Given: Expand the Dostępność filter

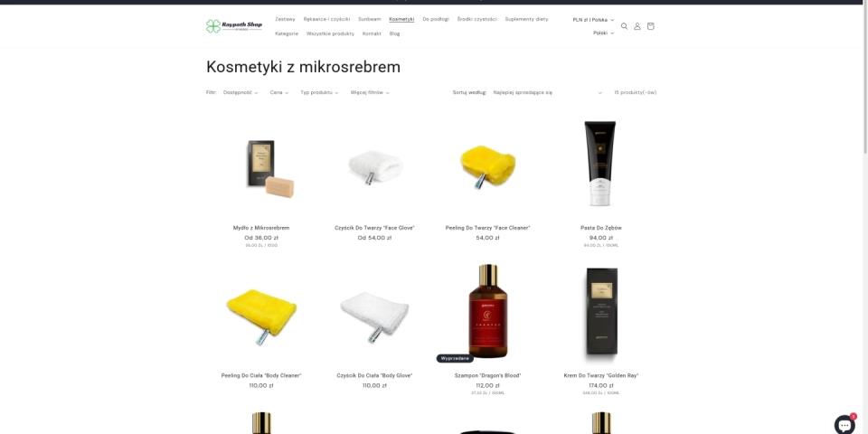Looking at the screenshot, I should pos(241,92).
